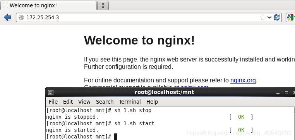Click the browser back arrow button
The height and width of the screenshot is (140, 295).
coord(7,17)
